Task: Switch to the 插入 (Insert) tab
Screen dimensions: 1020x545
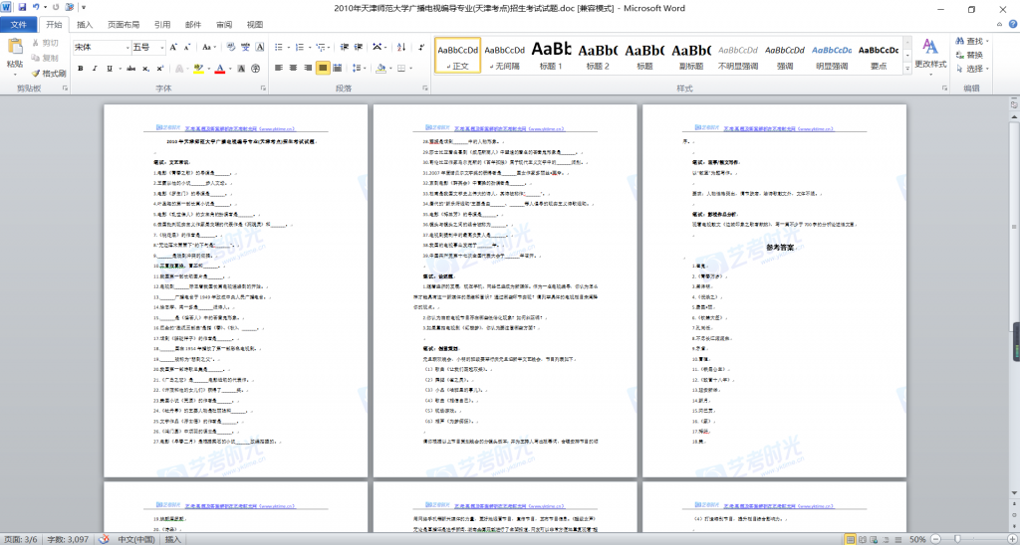Action: [86, 24]
